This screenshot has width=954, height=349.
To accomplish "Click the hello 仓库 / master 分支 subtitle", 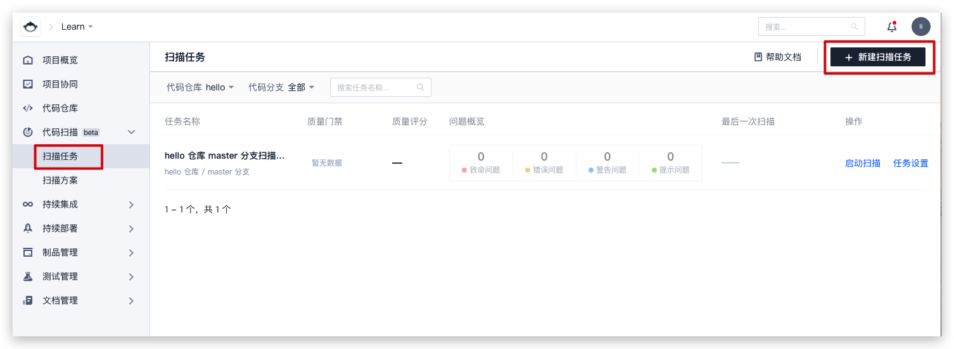I will pos(207,172).
